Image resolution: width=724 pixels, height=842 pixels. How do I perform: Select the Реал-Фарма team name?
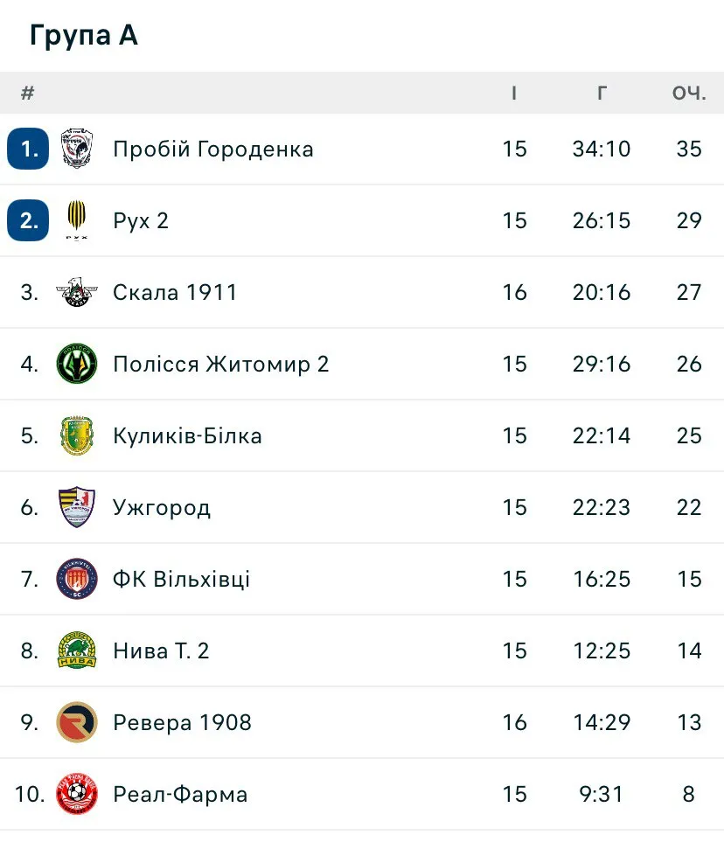pyautogui.click(x=180, y=794)
